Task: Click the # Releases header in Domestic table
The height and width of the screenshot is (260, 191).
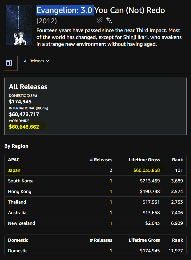Action: [101, 240]
